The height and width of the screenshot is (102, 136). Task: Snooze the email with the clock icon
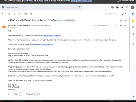tap(14, 14)
